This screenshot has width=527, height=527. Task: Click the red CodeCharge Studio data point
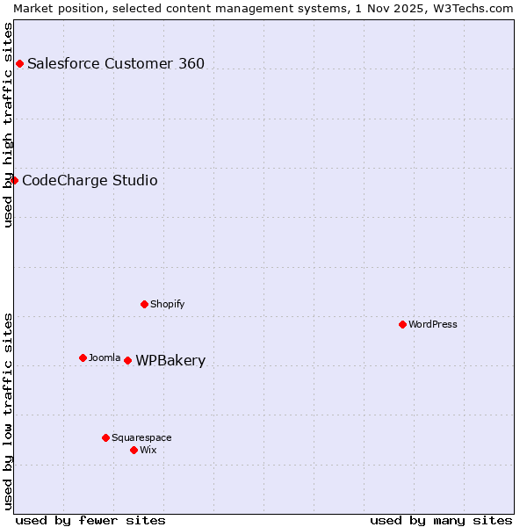(14, 180)
